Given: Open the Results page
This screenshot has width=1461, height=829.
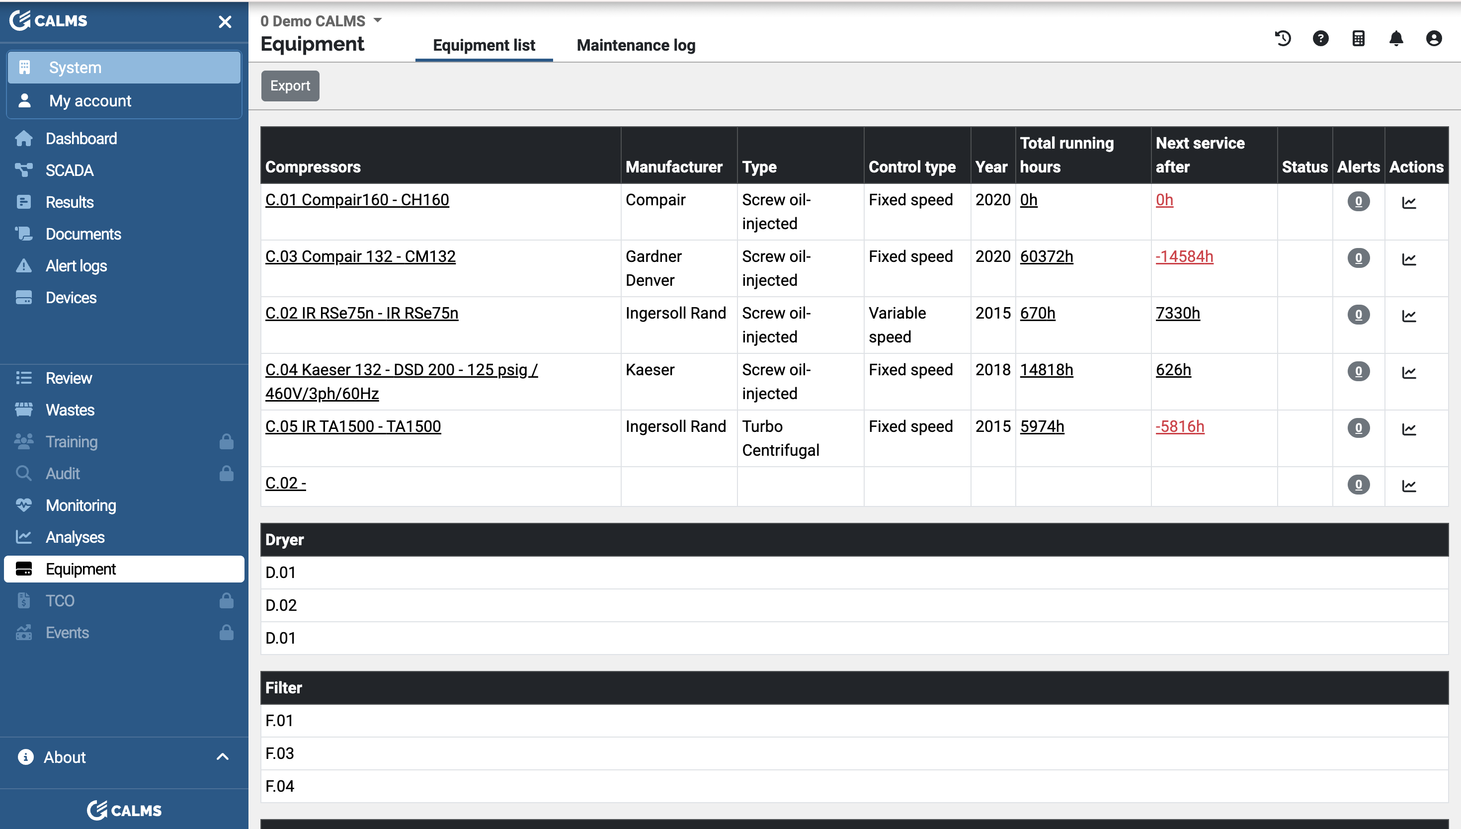Looking at the screenshot, I should click(x=124, y=202).
